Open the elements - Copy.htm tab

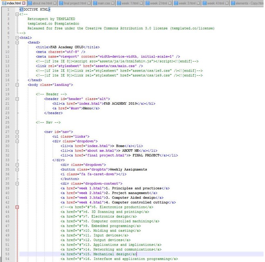[247, 3]
